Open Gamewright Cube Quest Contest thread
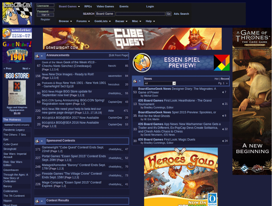The image size is (275, 206). 73,149
